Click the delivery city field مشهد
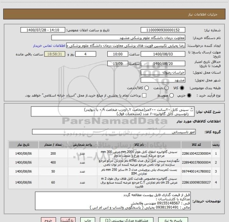The image size is (229, 222). [x=163, y=80]
